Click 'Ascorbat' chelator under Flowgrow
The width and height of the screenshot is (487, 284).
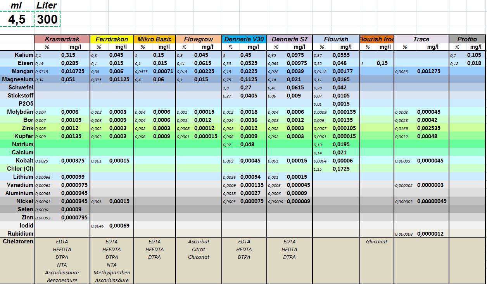coord(199,241)
